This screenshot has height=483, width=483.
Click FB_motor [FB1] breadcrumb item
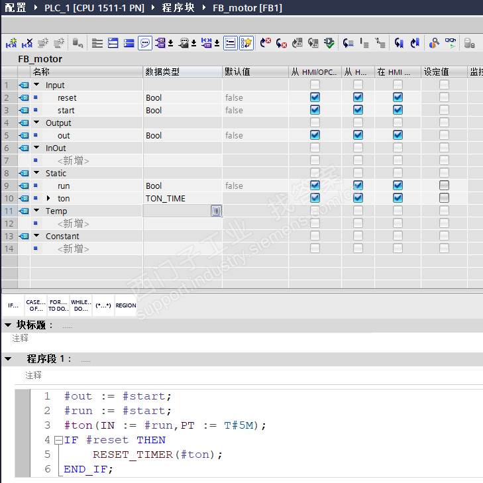point(247,8)
